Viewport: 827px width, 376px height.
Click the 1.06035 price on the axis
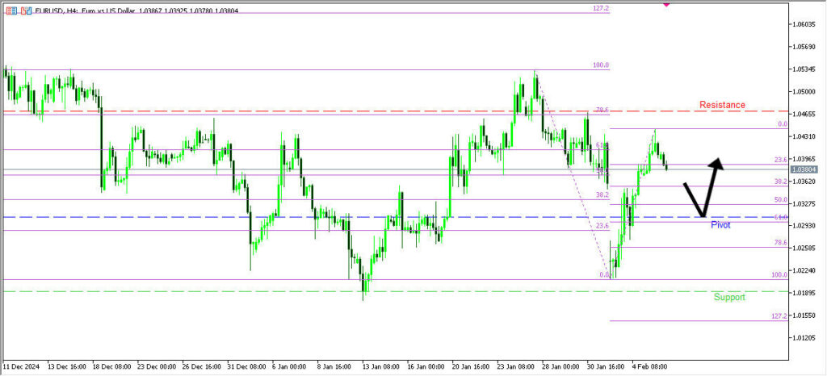(x=806, y=24)
